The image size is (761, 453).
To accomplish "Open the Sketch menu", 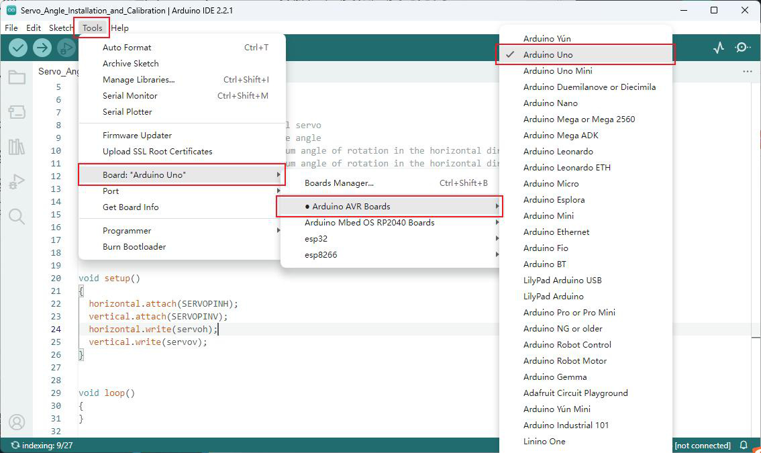I will (x=60, y=28).
